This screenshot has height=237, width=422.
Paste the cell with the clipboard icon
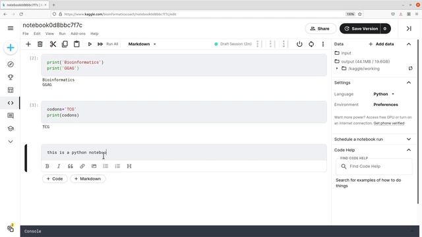(76, 44)
